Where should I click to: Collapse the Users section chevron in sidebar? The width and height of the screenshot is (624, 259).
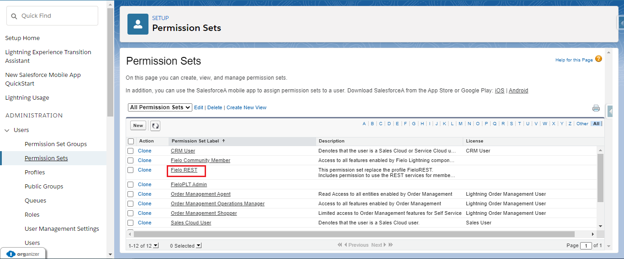pos(7,130)
